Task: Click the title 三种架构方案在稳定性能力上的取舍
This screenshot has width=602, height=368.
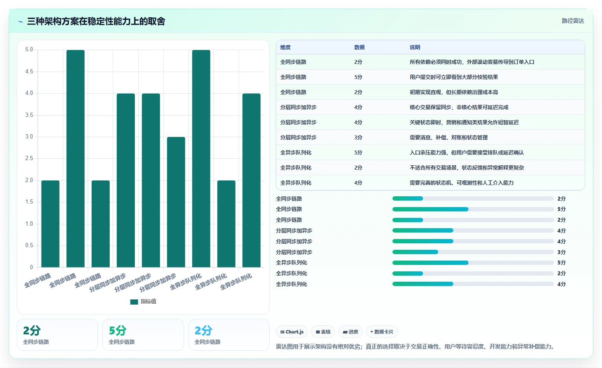Action: point(96,22)
